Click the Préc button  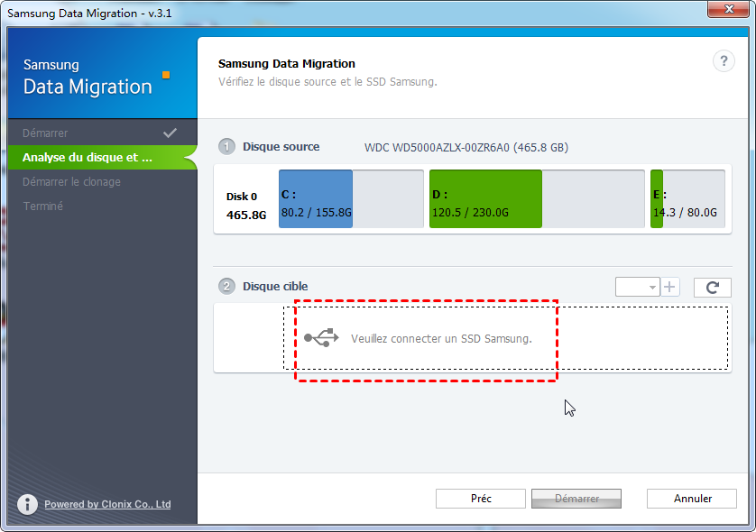pyautogui.click(x=481, y=499)
